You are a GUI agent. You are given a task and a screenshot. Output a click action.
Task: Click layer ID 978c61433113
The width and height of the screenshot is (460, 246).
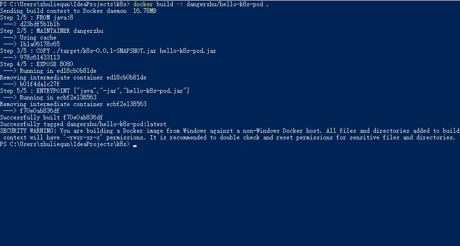point(40,58)
